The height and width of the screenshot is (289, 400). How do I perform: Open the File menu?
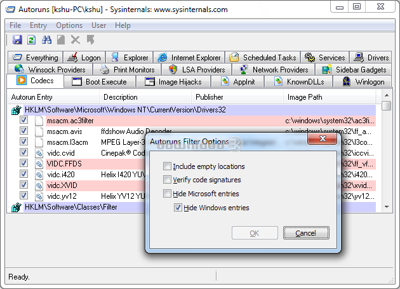[15, 25]
